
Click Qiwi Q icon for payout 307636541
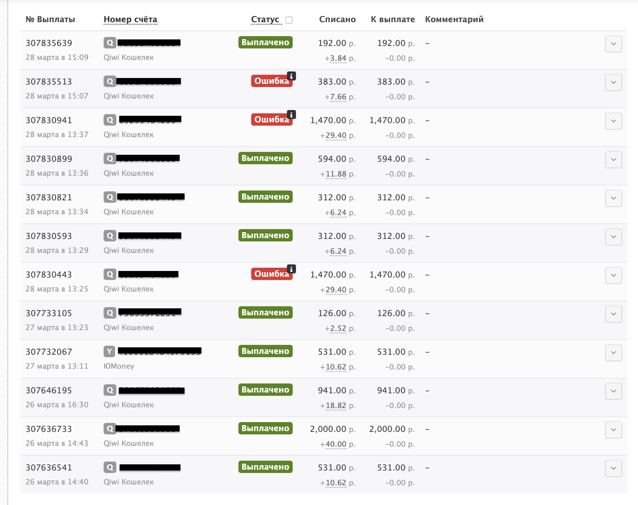pyautogui.click(x=110, y=467)
